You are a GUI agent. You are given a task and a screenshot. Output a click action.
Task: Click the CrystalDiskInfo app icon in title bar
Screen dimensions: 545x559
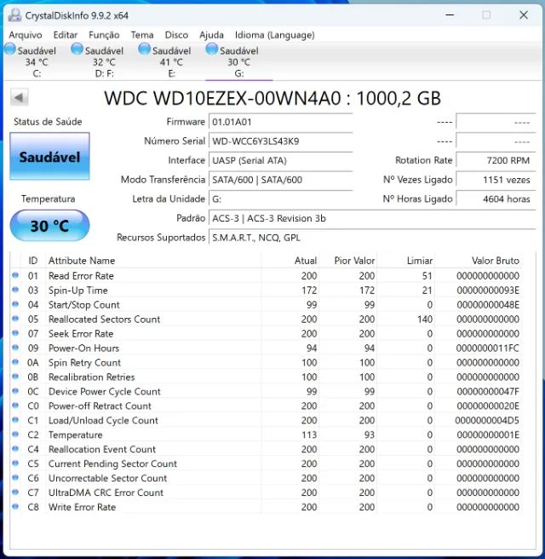click(x=14, y=15)
